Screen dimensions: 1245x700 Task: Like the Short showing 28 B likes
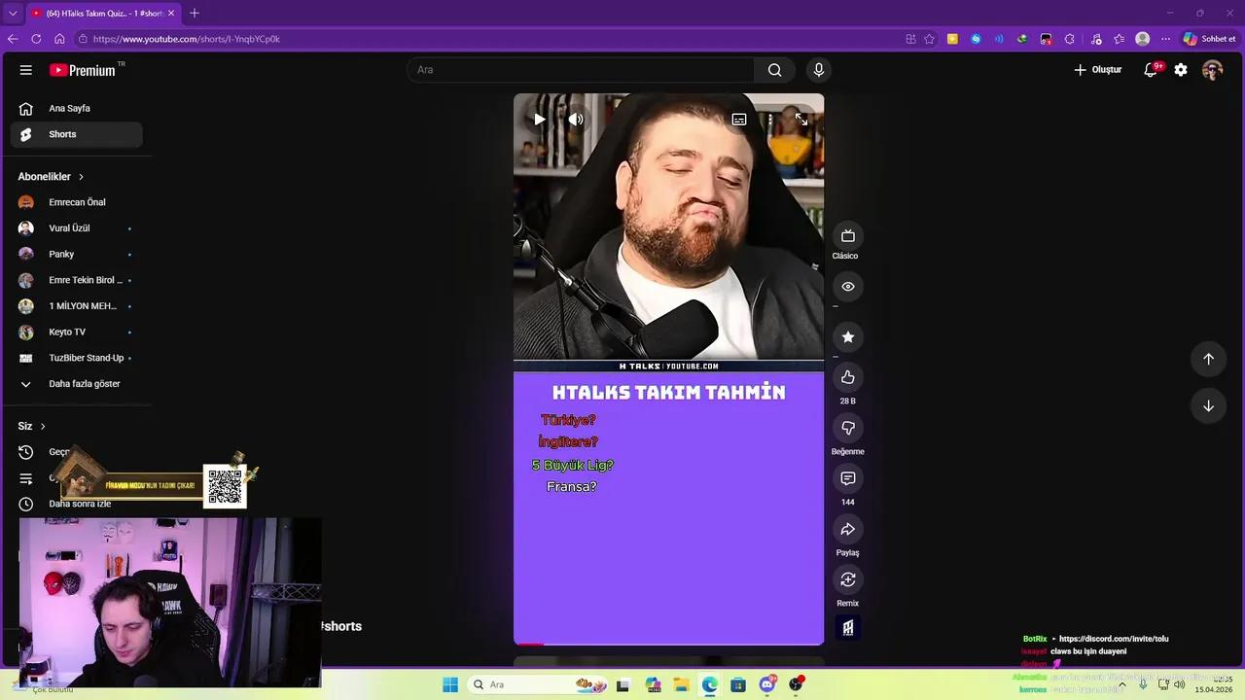(847, 377)
